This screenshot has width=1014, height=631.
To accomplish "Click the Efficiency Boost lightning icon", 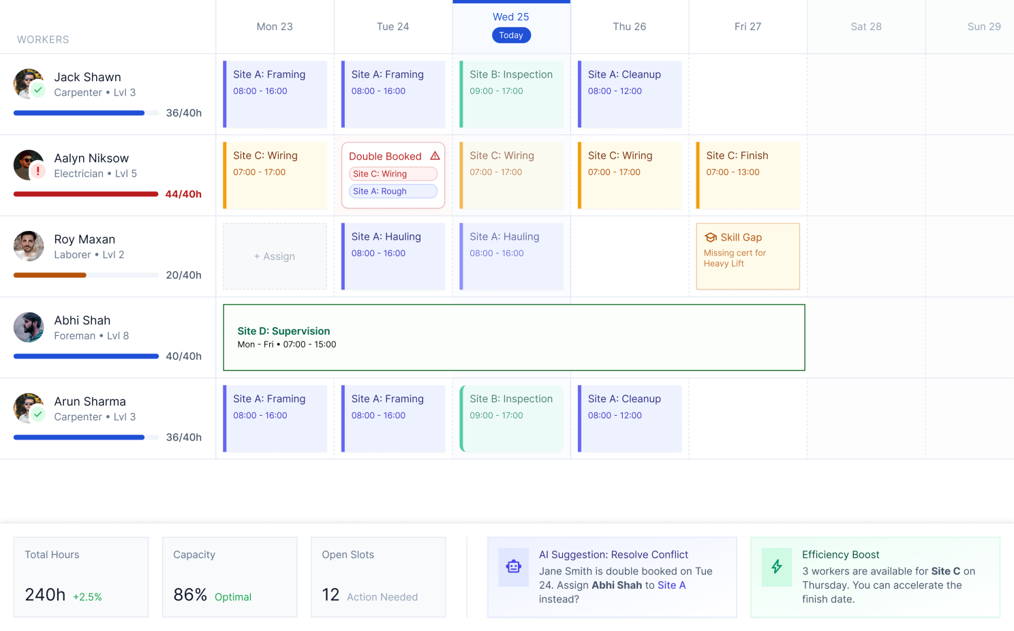I will click(x=777, y=567).
